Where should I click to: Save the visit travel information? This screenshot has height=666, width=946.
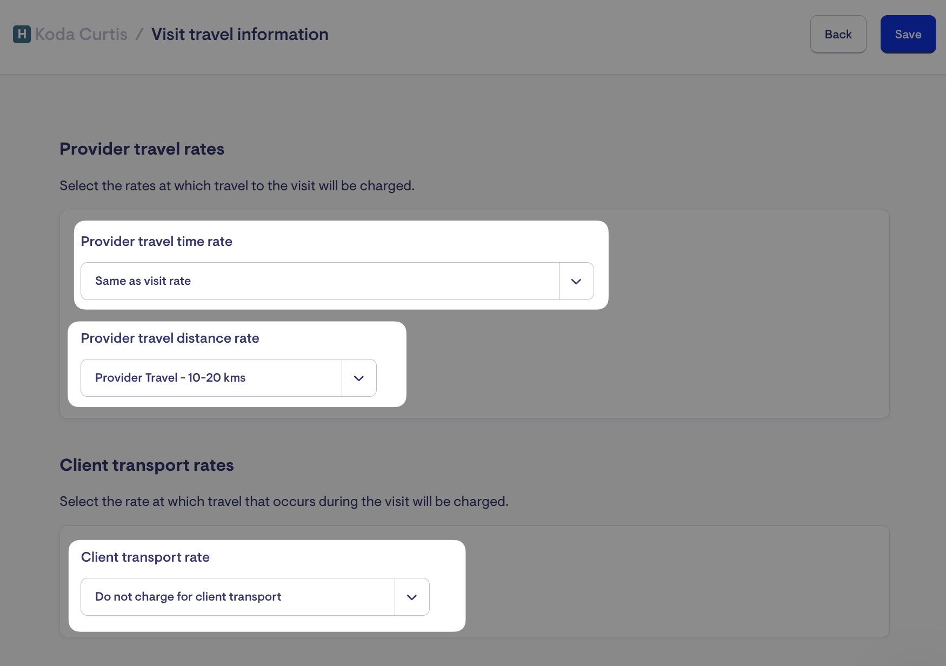pos(908,34)
